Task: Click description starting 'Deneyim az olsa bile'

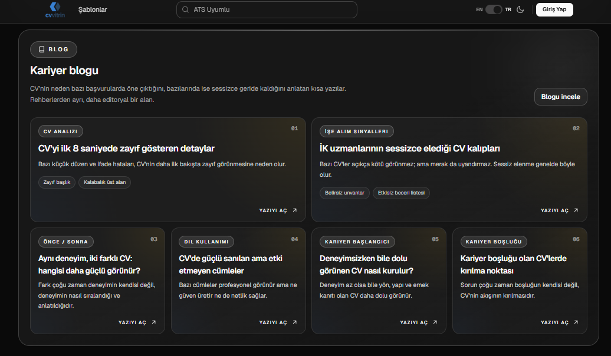Action: [x=374, y=290]
